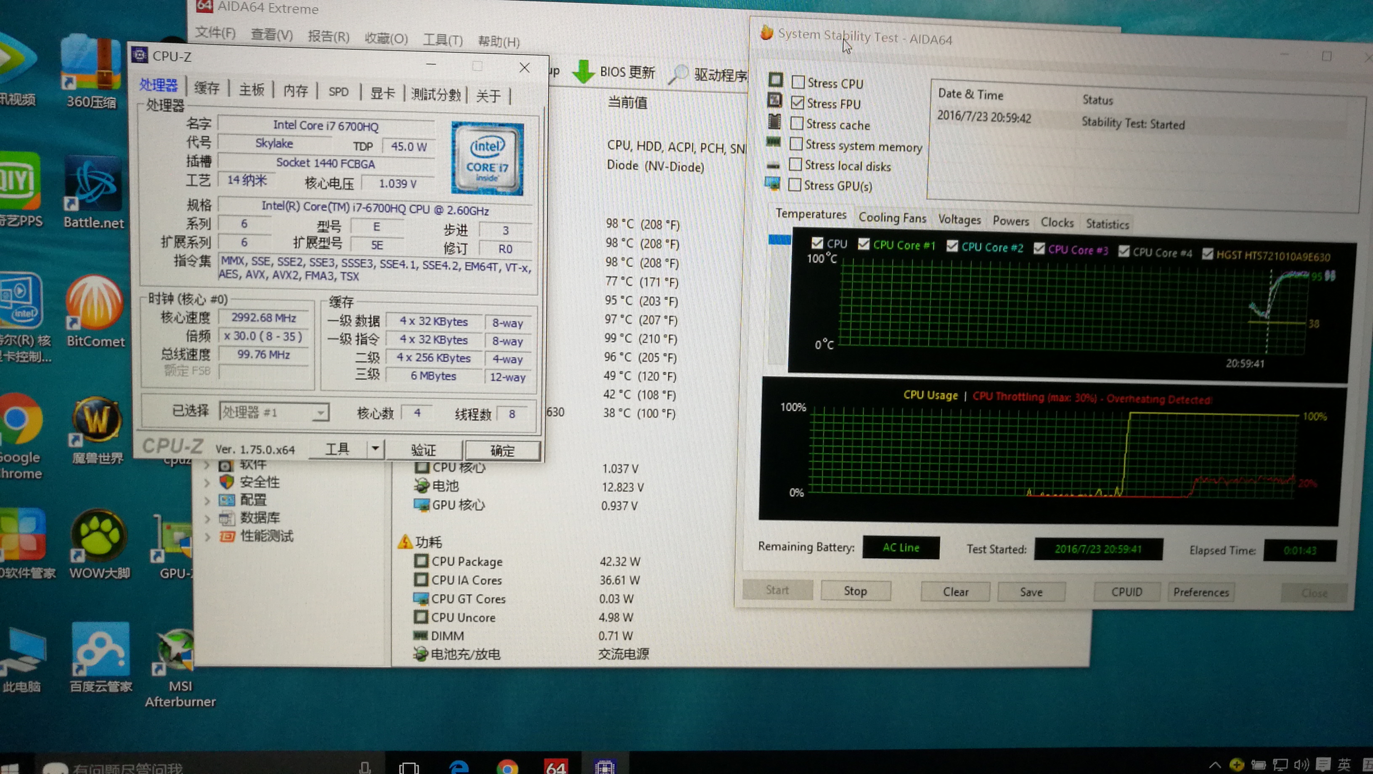Click the AC Line battery status indicator
The height and width of the screenshot is (774, 1373).
pos(901,547)
